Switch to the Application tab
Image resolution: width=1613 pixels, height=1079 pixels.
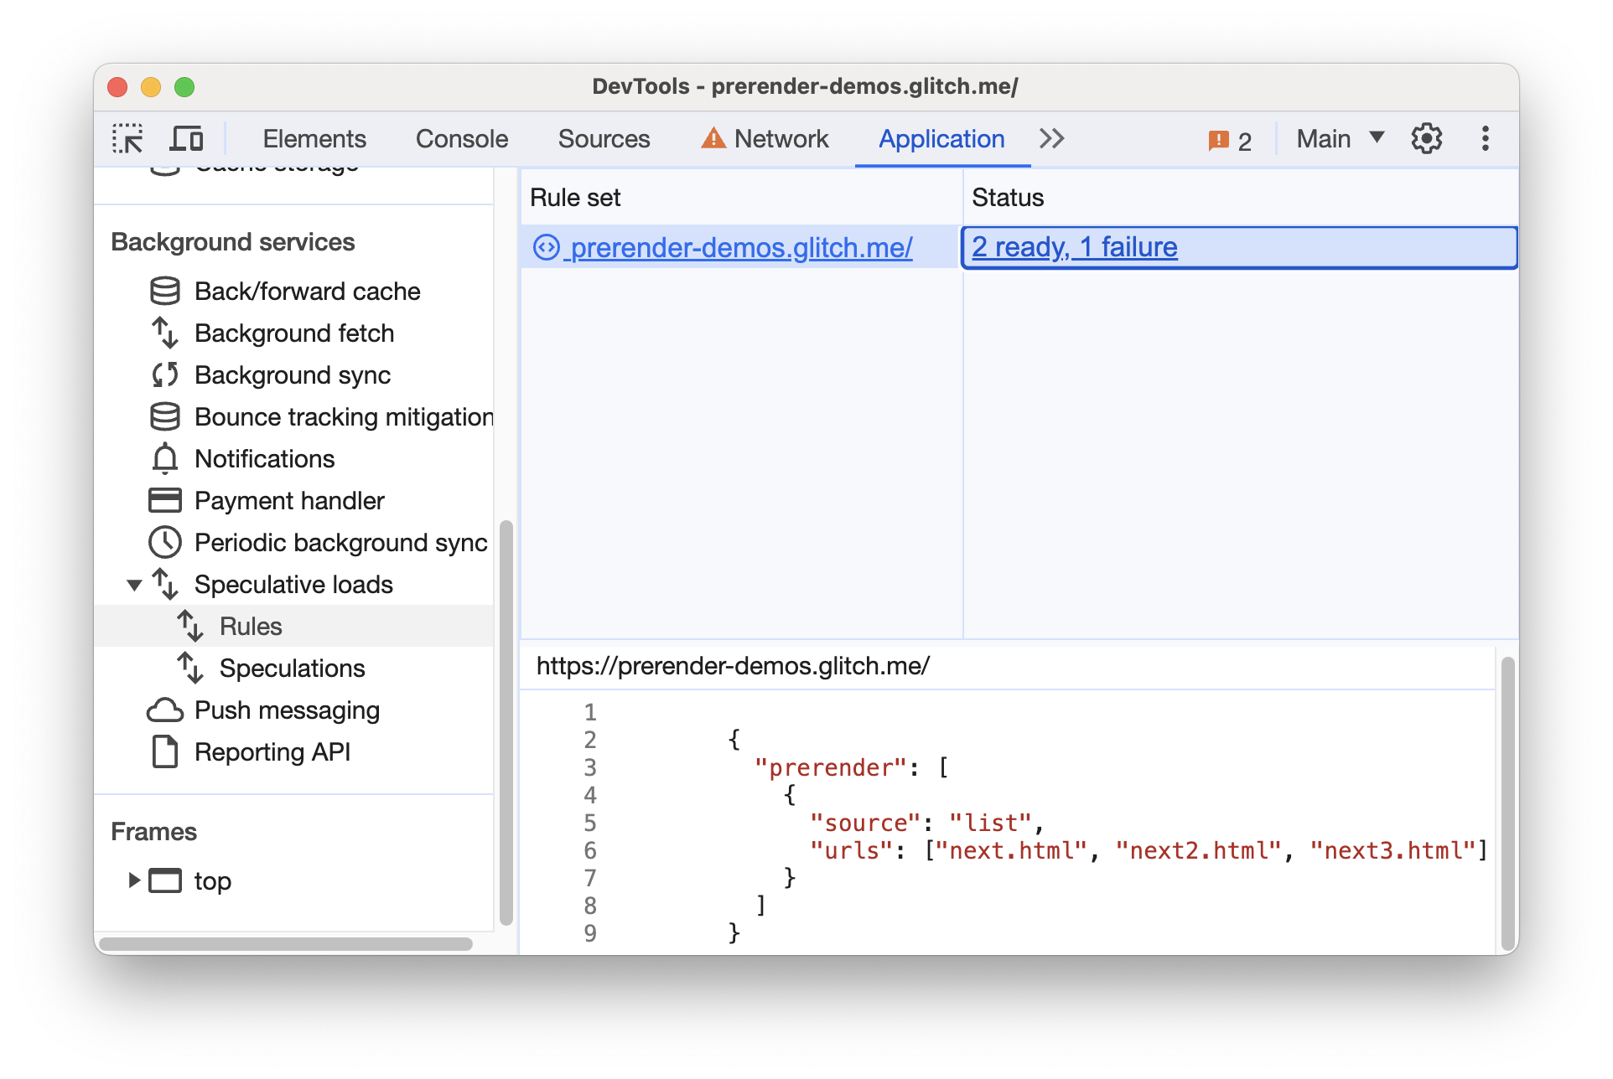click(940, 138)
